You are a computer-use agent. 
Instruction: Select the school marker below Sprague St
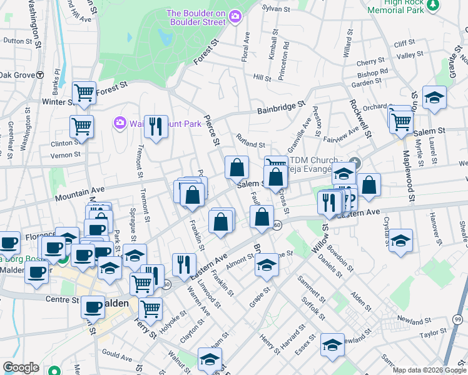(x=135, y=256)
